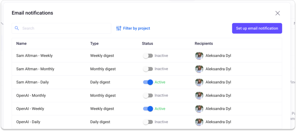Image resolution: width=296 pixels, height=131 pixels.
Task: Click avatar in Sam Altman - Weekly row
Action: (x=199, y=56)
